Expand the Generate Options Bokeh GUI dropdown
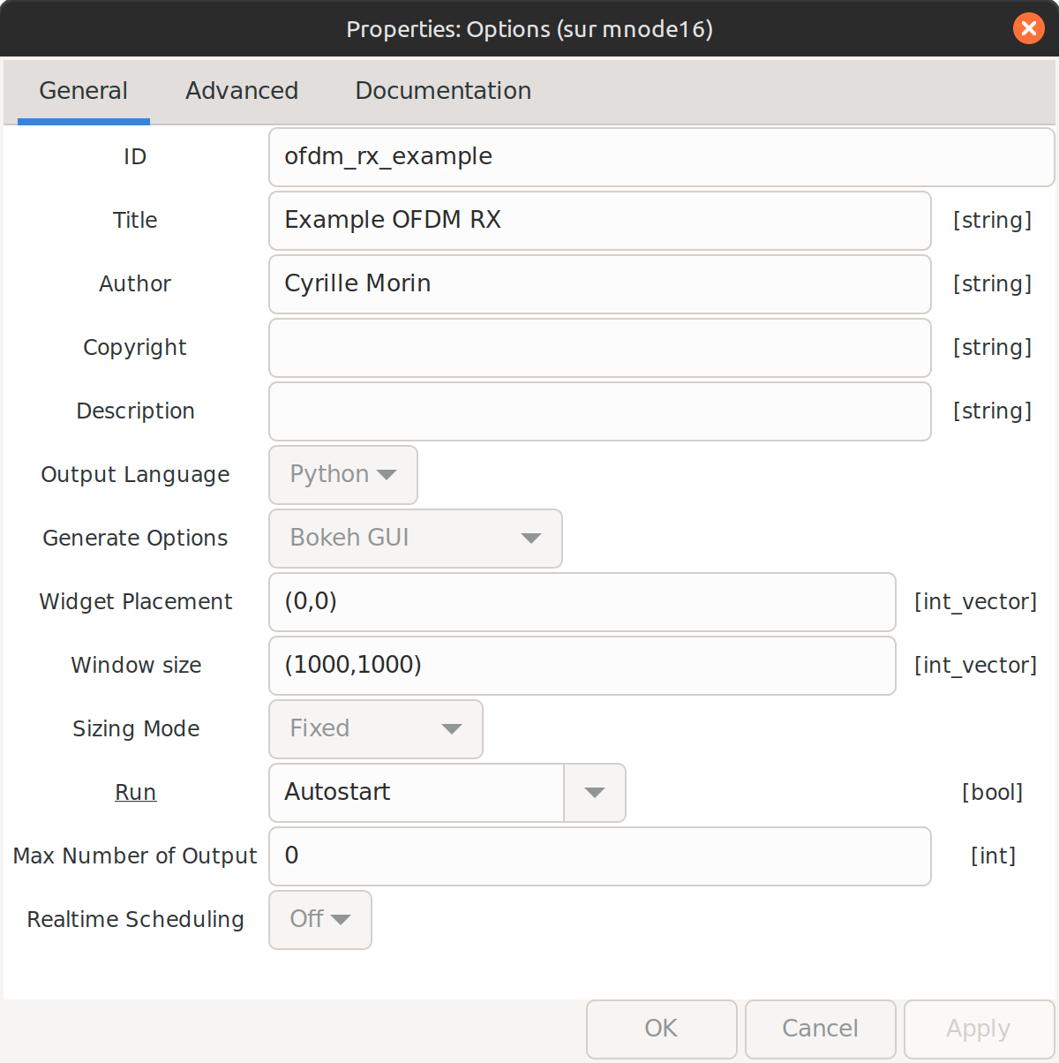The height and width of the screenshot is (1063, 1059). pyautogui.click(x=415, y=539)
